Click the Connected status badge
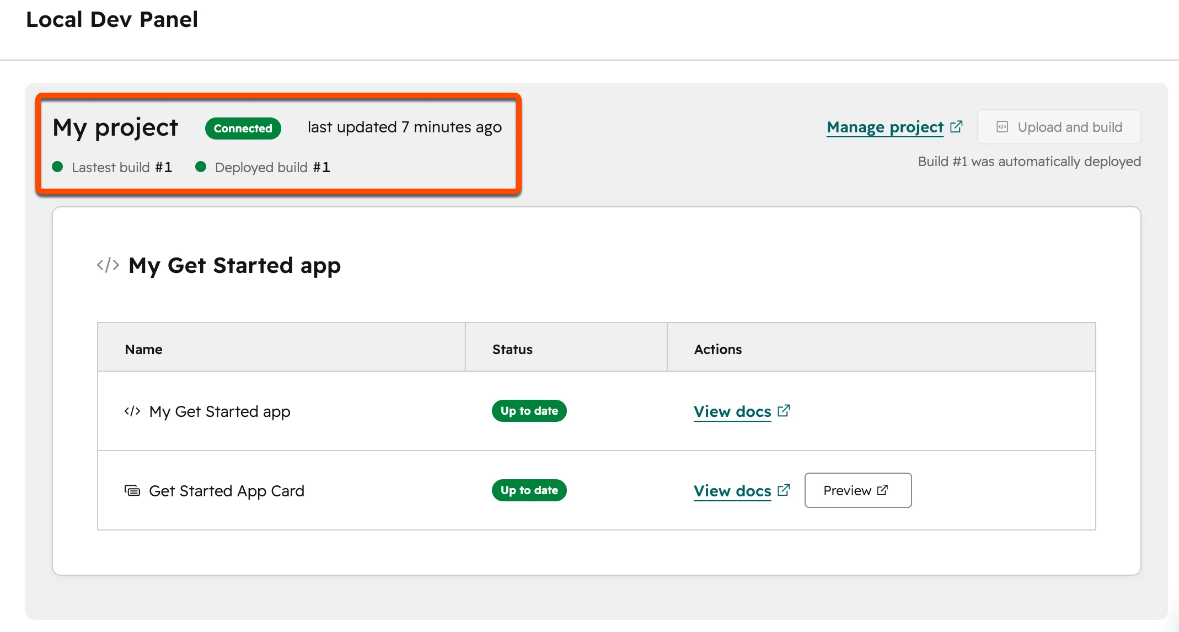The width and height of the screenshot is (1179, 632). [x=243, y=128]
